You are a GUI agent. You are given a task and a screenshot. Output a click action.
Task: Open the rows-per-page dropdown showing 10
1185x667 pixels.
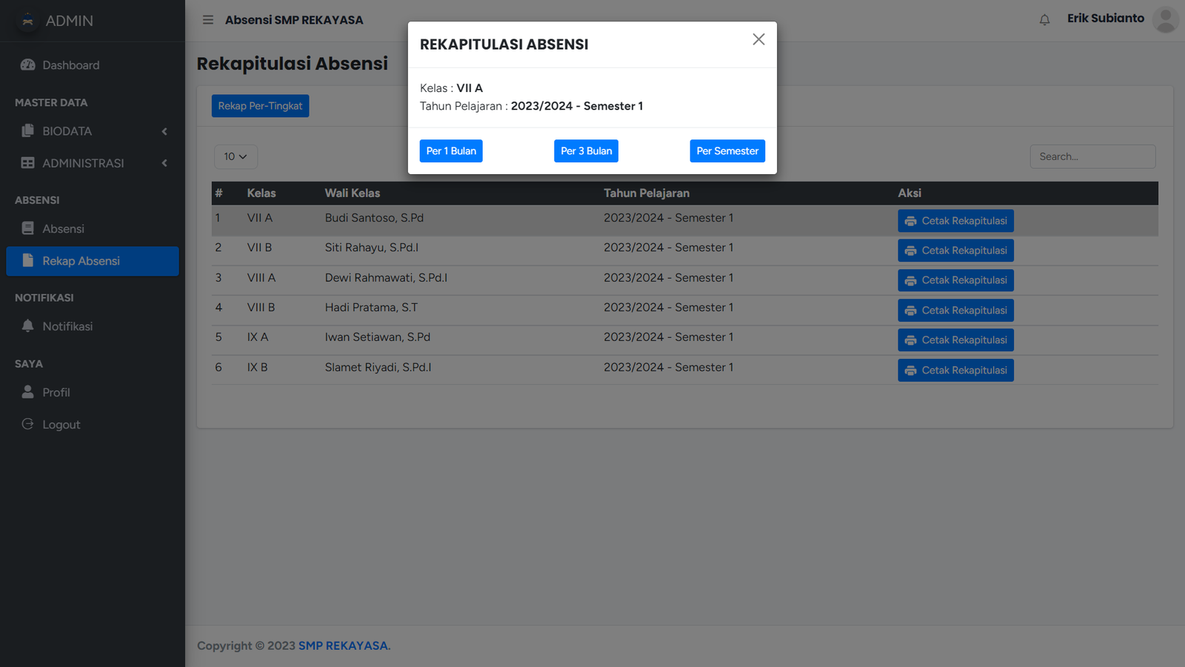(236, 156)
